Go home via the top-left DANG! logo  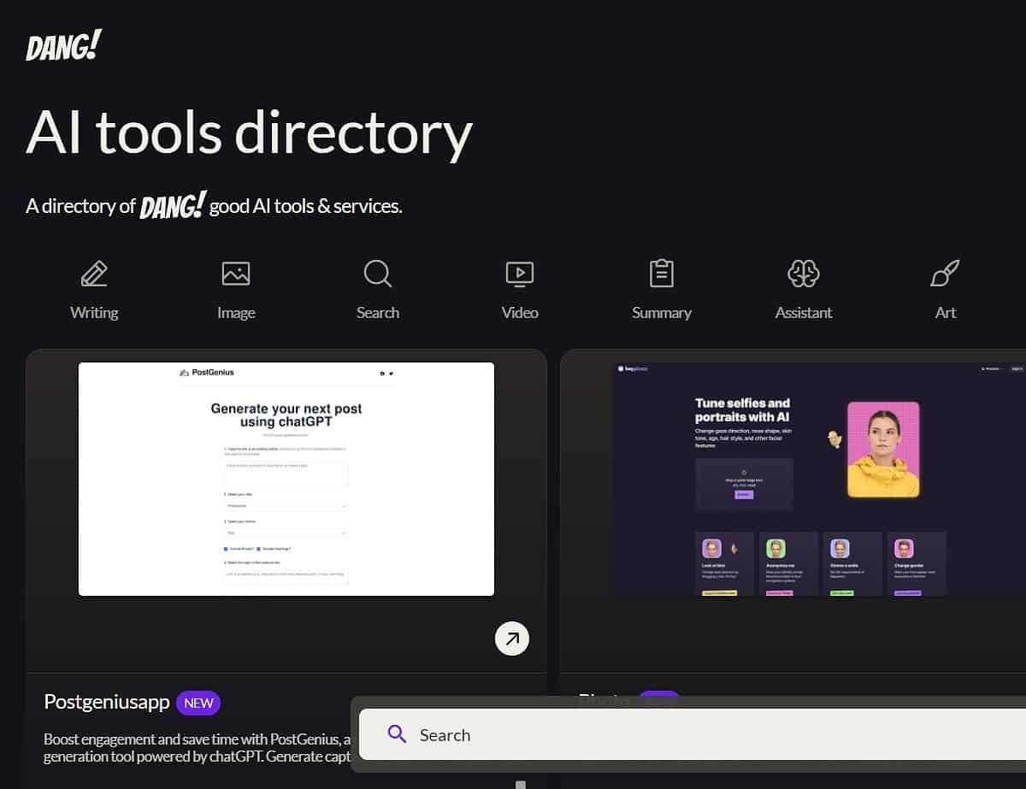pos(64,46)
